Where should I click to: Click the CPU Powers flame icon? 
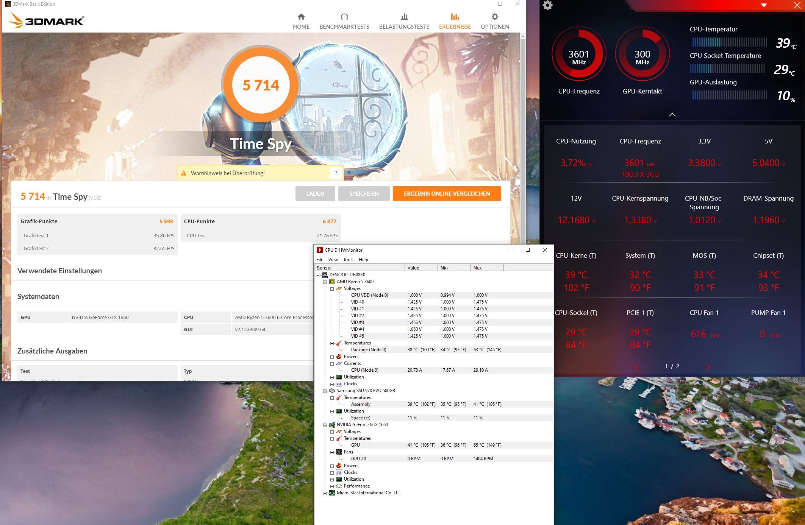point(339,357)
